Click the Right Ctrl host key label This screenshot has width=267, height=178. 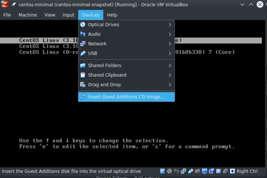[247, 171]
